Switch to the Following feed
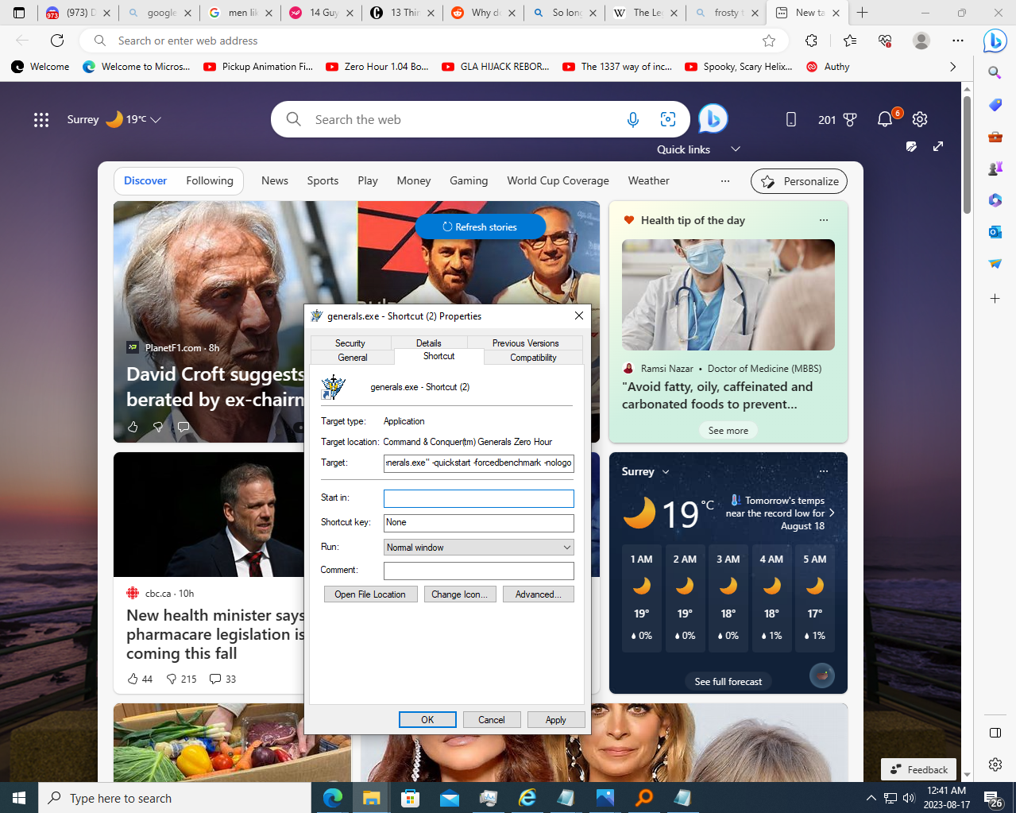 coord(210,180)
